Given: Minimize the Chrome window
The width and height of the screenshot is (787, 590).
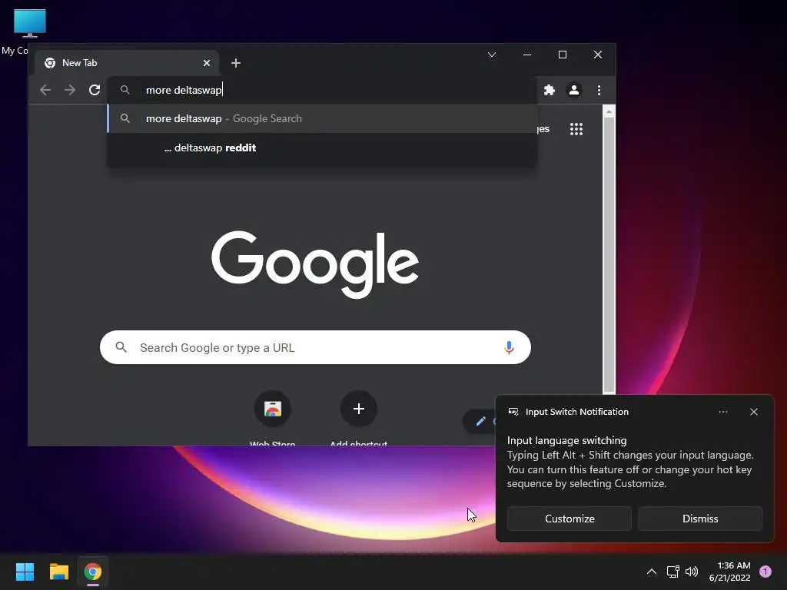Looking at the screenshot, I should [x=527, y=55].
